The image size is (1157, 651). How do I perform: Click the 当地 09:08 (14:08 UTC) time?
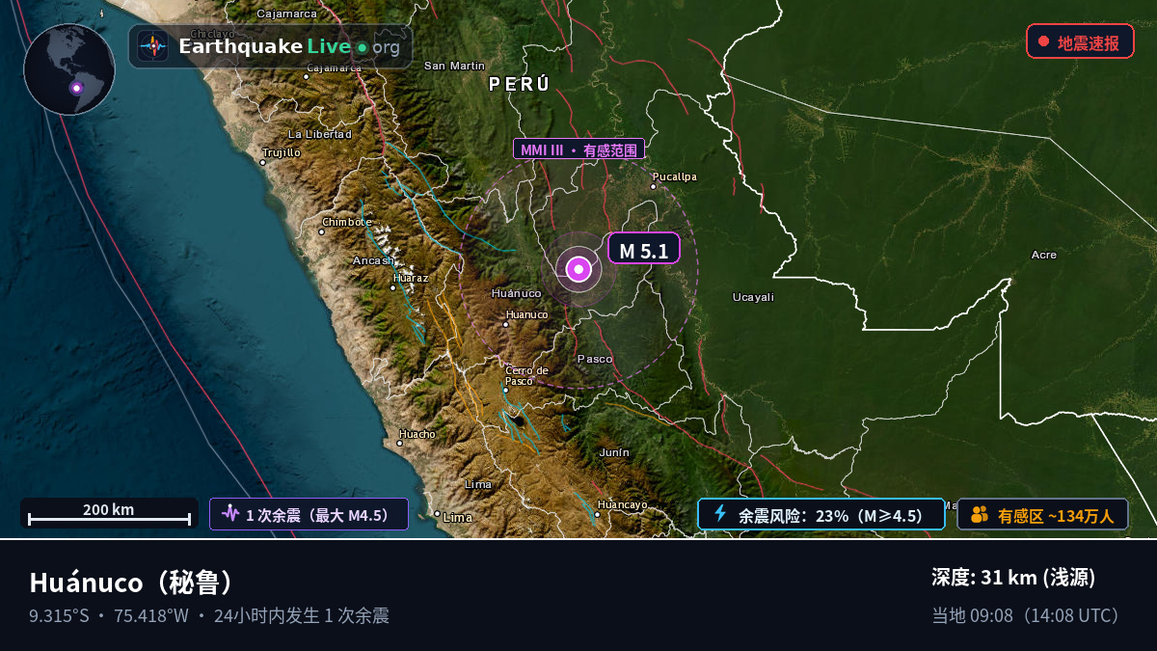tap(1026, 615)
